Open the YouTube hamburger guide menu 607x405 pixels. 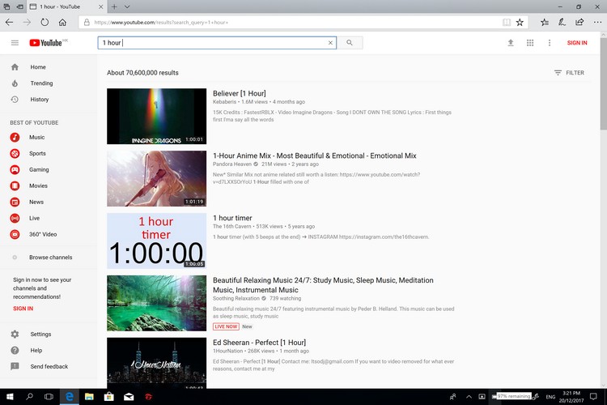click(15, 43)
